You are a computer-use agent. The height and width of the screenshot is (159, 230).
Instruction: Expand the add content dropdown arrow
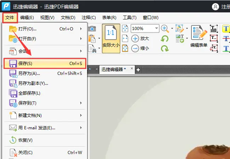pos(187,39)
